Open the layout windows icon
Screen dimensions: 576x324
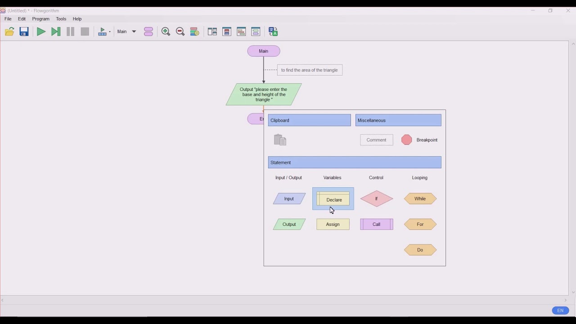212,31
